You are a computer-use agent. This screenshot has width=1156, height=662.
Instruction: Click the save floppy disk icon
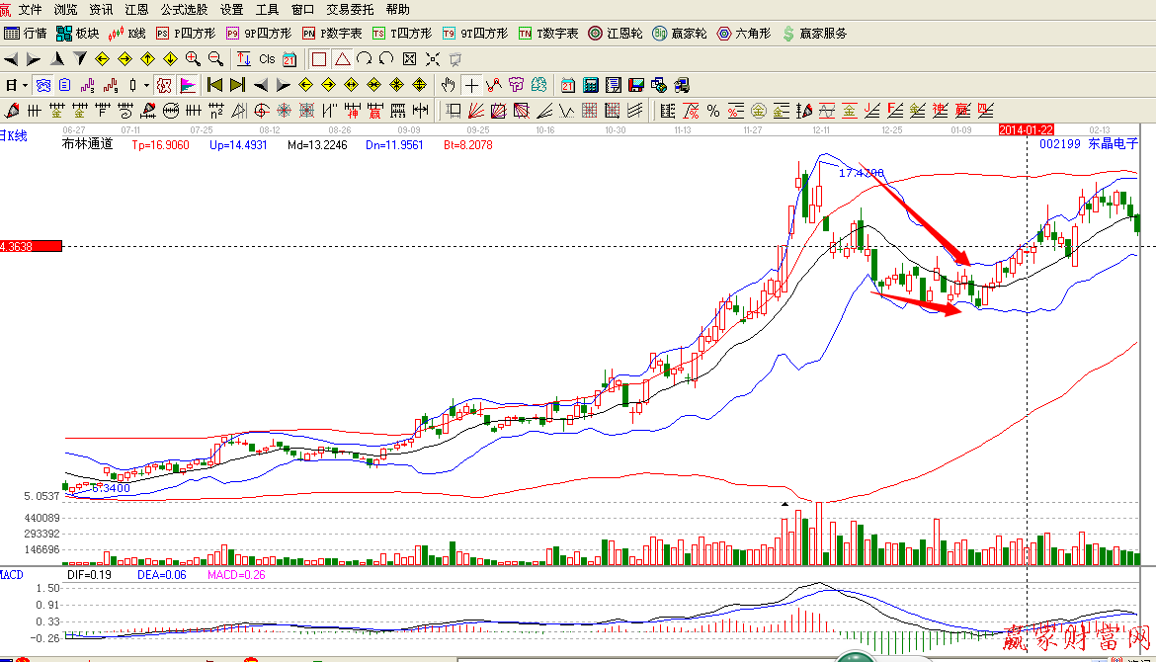coord(635,84)
